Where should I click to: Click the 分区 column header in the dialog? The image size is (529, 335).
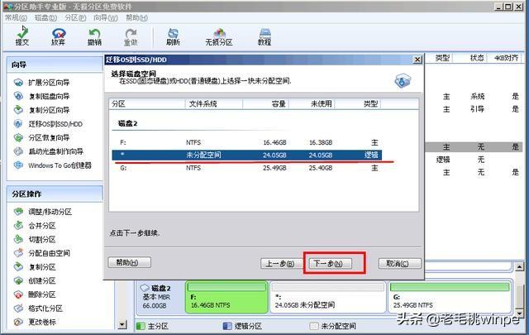click(x=147, y=103)
